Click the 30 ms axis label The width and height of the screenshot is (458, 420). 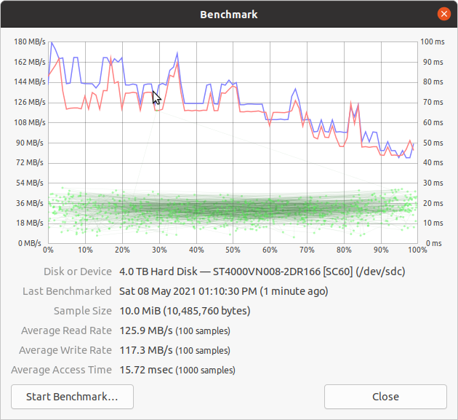[x=433, y=183]
